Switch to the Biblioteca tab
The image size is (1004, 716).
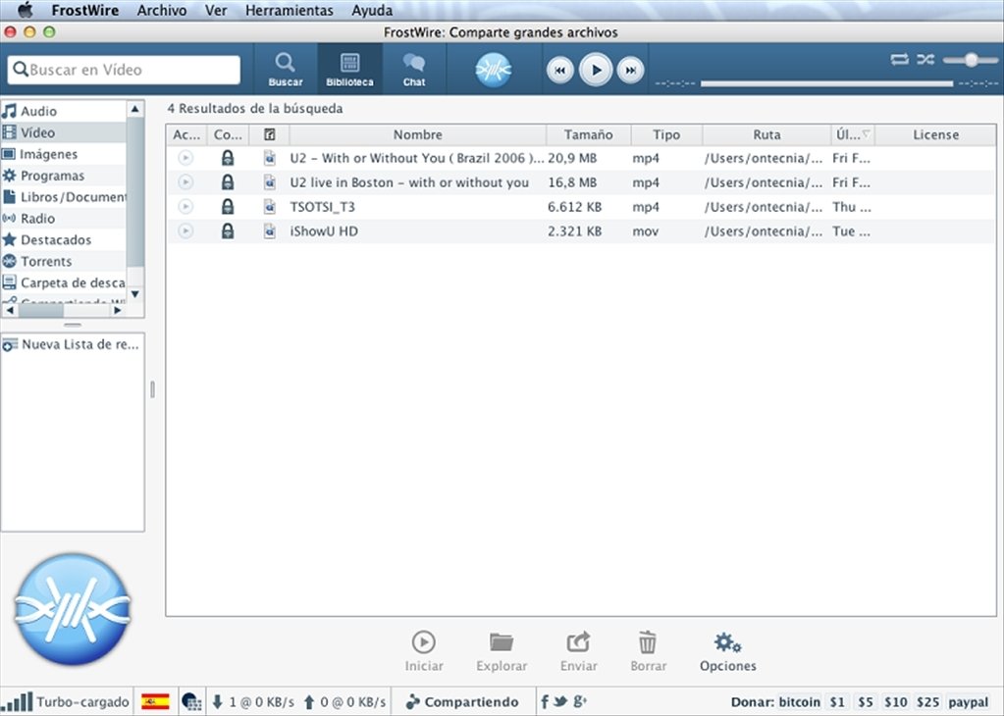pyautogui.click(x=349, y=69)
